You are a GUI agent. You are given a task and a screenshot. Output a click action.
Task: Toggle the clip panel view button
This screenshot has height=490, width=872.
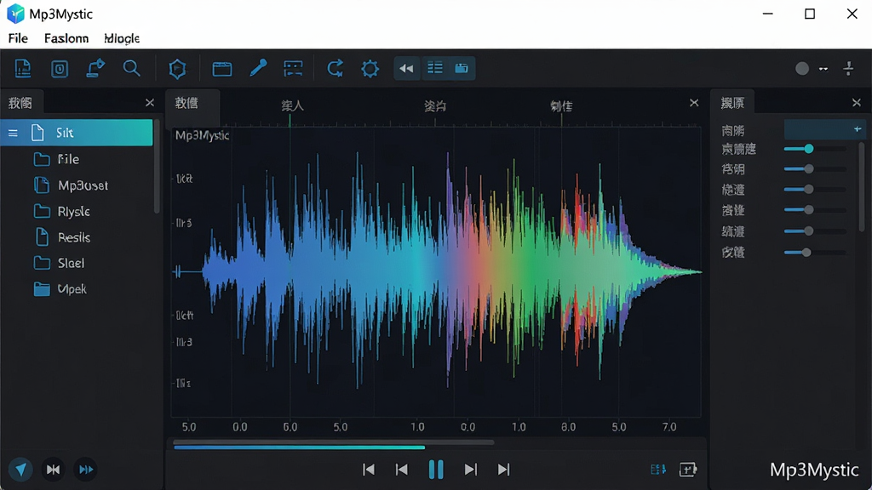pyautogui.click(x=462, y=68)
